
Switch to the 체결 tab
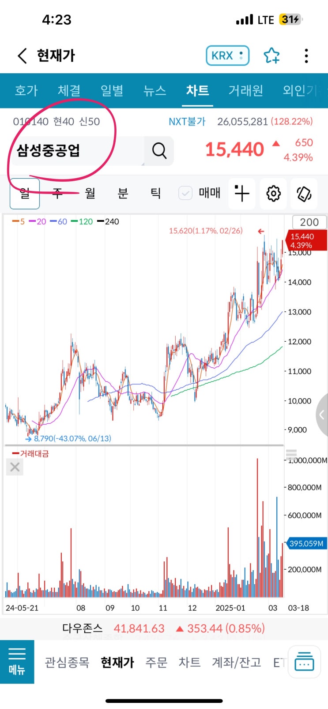[x=69, y=90]
